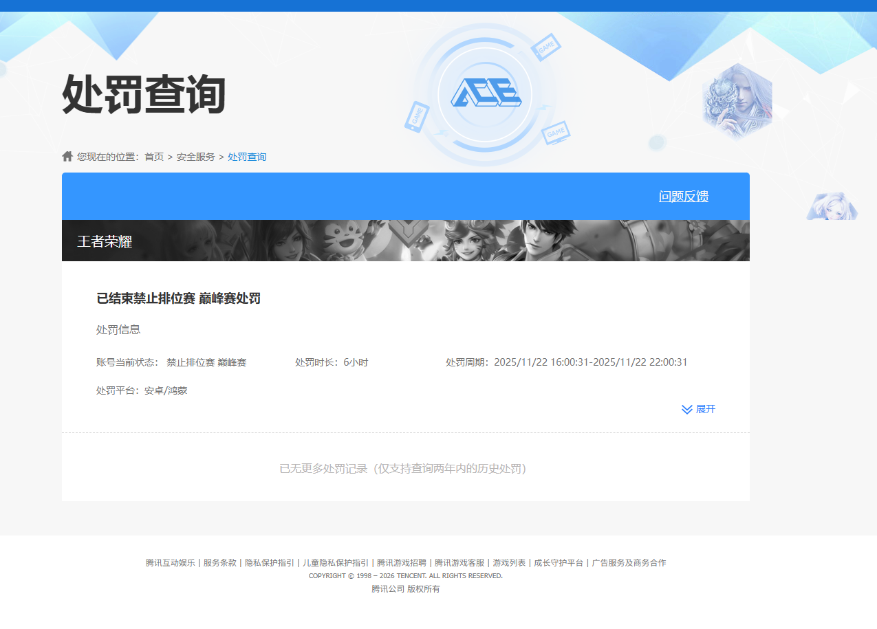Click the home icon in the breadcrumb
877x629 pixels.
[67, 157]
